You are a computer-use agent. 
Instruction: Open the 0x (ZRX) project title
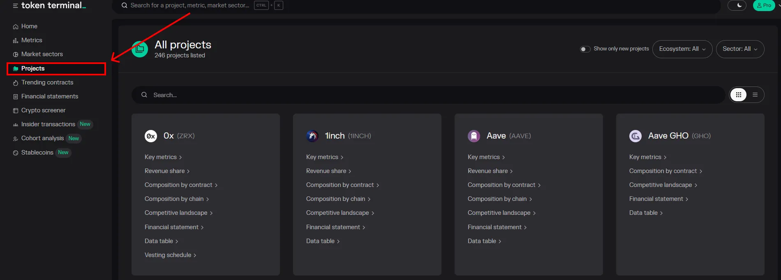tap(179, 136)
